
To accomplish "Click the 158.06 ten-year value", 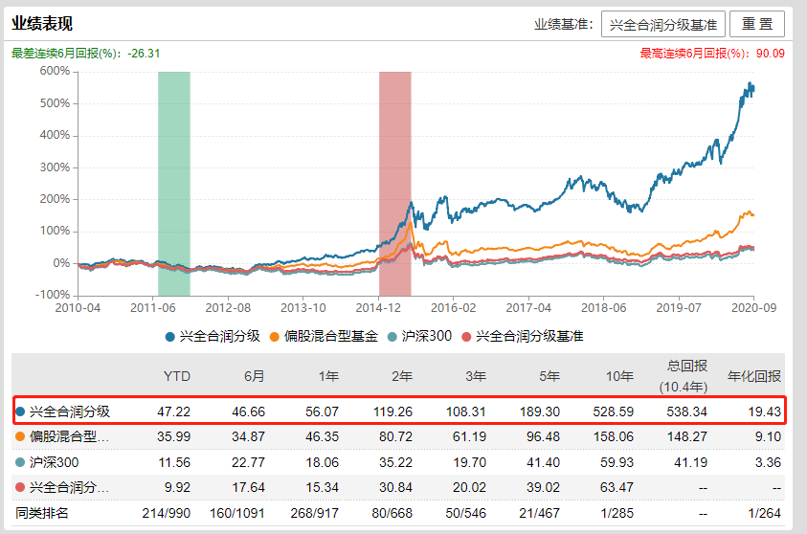I will tap(614, 436).
